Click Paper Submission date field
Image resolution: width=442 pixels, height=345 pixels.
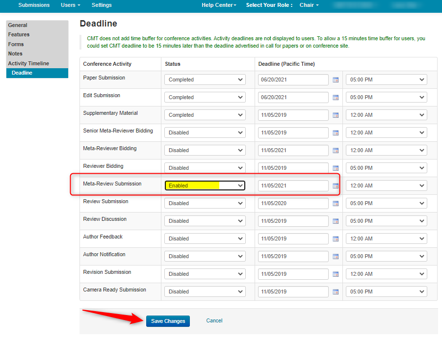[x=293, y=80]
